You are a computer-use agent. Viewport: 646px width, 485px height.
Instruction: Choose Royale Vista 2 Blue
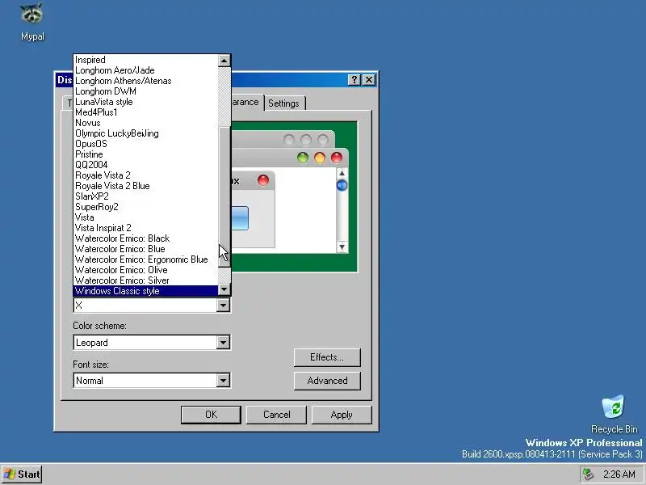(x=146, y=186)
